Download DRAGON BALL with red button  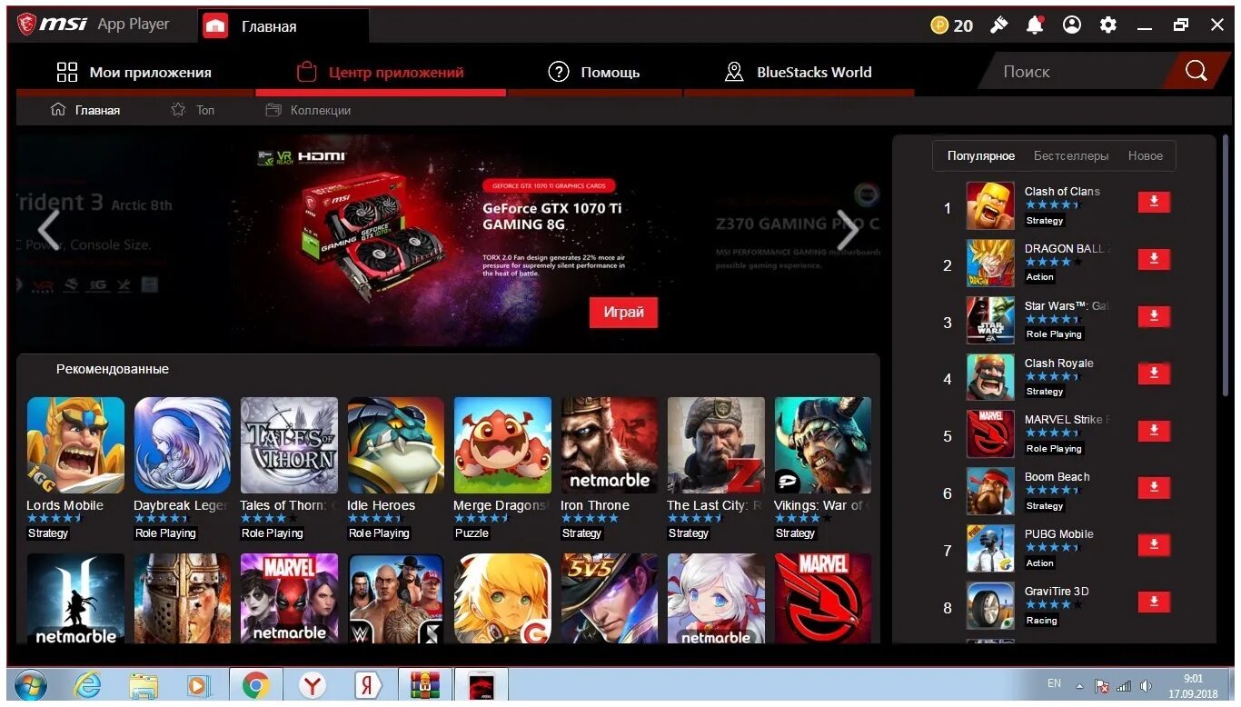[1154, 259]
